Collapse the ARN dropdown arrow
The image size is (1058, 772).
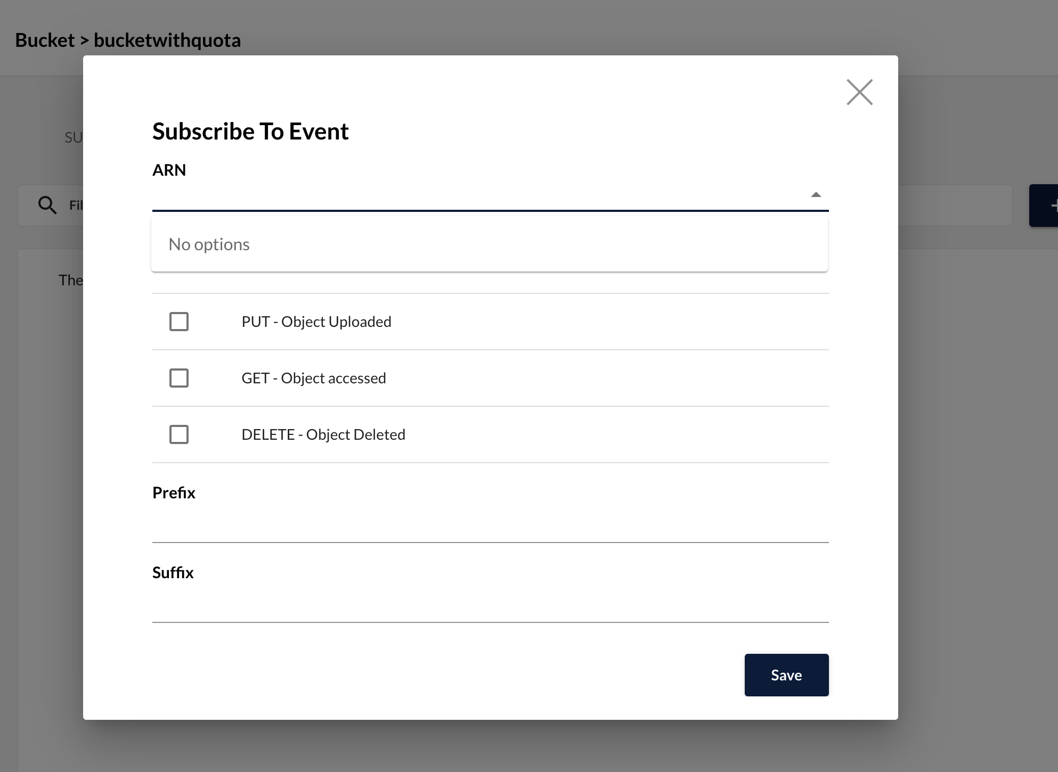[816, 195]
